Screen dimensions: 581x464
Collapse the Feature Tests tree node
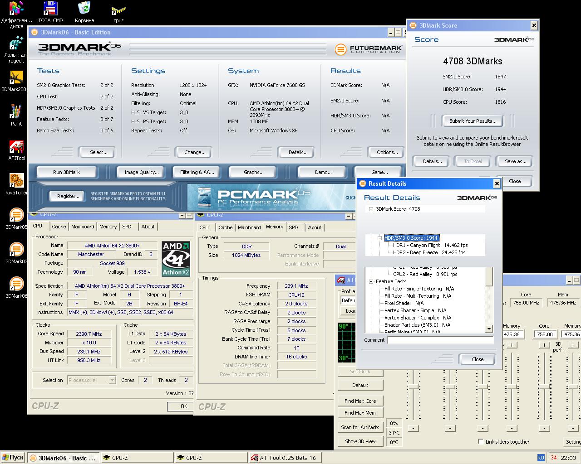[371, 281]
